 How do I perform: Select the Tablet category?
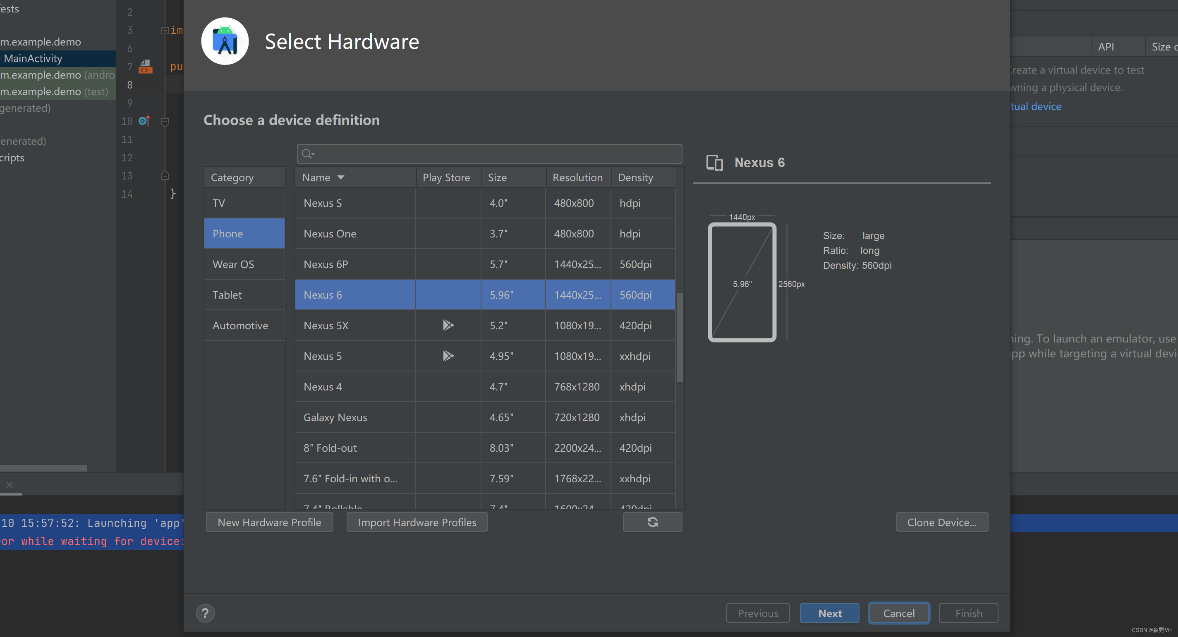(x=227, y=295)
